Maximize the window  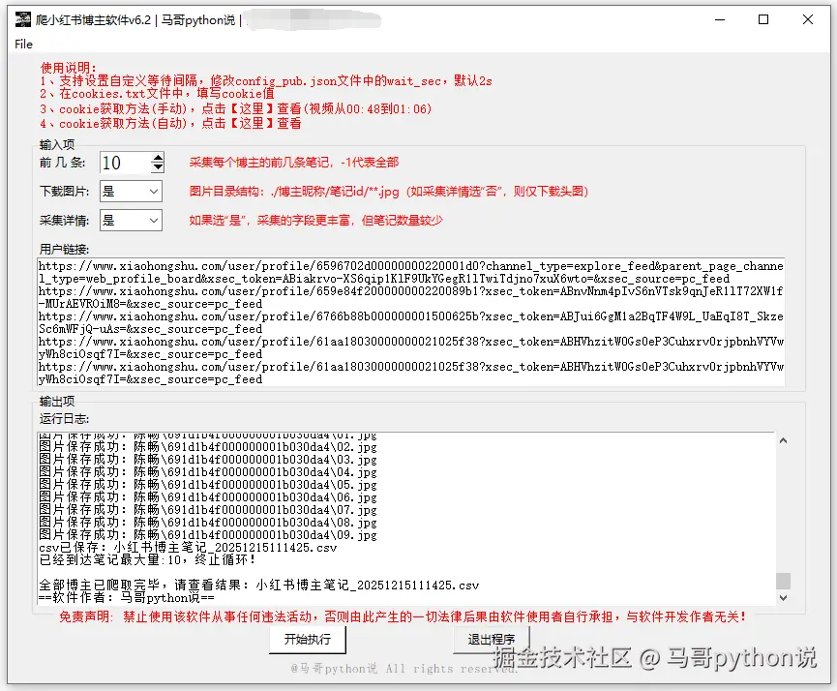[x=763, y=19]
